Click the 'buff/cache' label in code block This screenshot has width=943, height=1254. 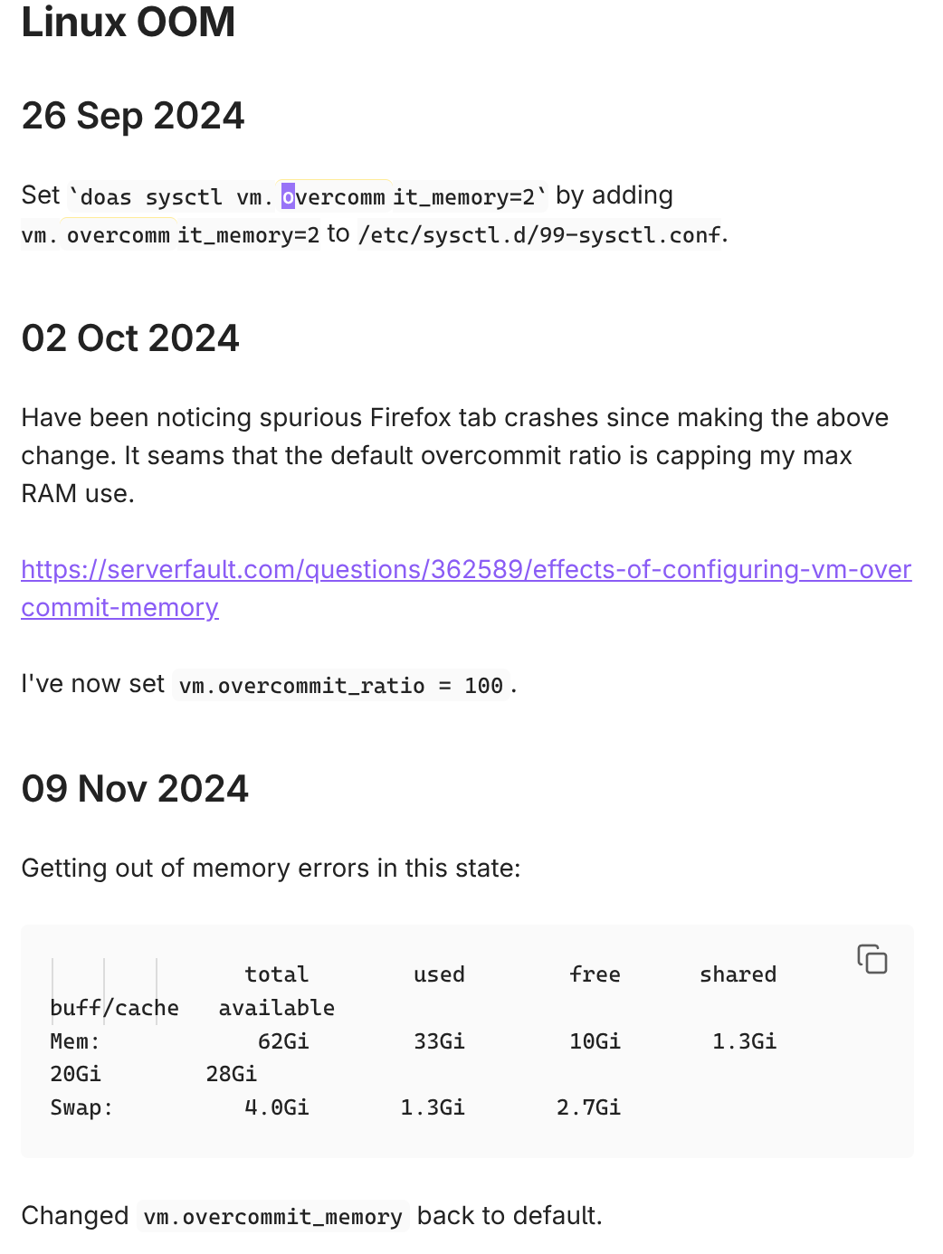tap(114, 1008)
